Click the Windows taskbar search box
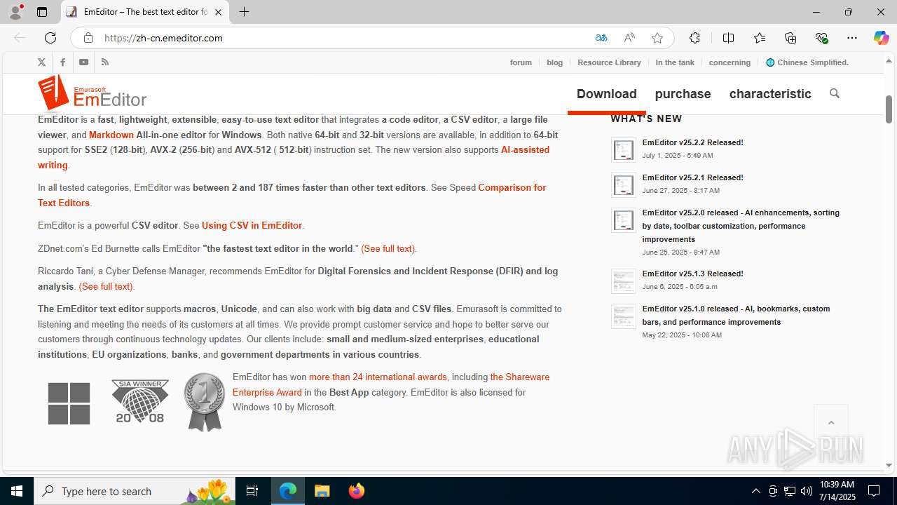The width and height of the screenshot is (897, 505). click(135, 491)
